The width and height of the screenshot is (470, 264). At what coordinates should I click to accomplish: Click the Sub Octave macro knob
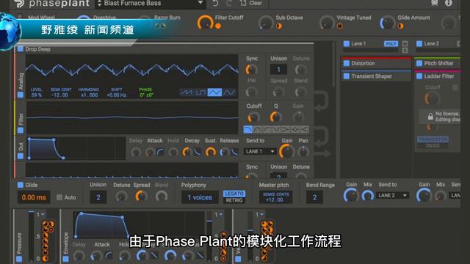click(266, 23)
